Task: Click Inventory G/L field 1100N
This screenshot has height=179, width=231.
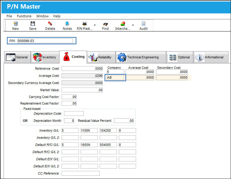Action: point(89,130)
